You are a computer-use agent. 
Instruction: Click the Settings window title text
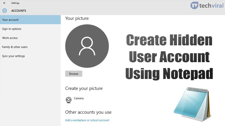15,3
